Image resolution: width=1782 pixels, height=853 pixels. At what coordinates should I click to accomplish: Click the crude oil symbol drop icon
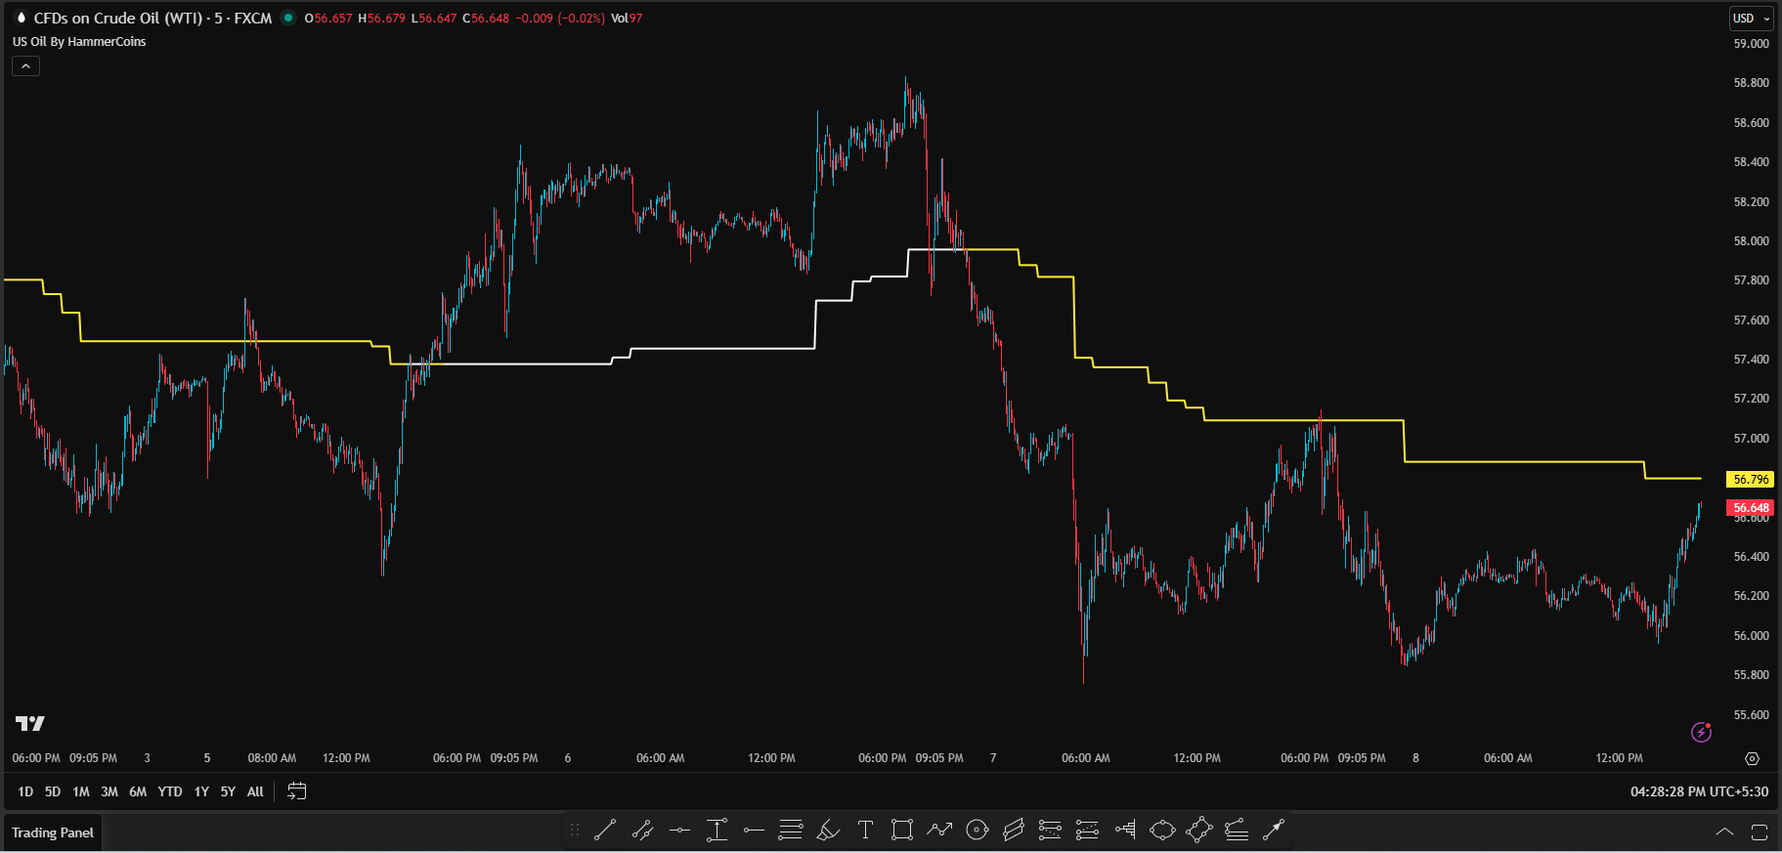[x=21, y=18]
